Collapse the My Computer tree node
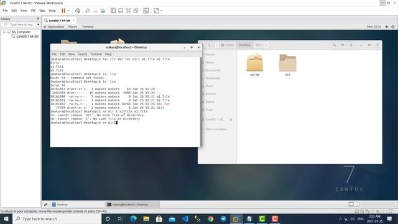This screenshot has height=224, width=398. 4,32
